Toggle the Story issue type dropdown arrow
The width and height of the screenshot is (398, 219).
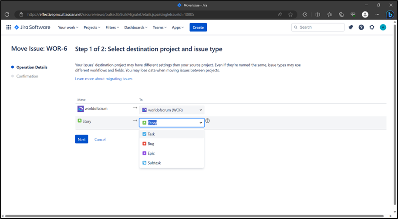[x=200, y=123]
